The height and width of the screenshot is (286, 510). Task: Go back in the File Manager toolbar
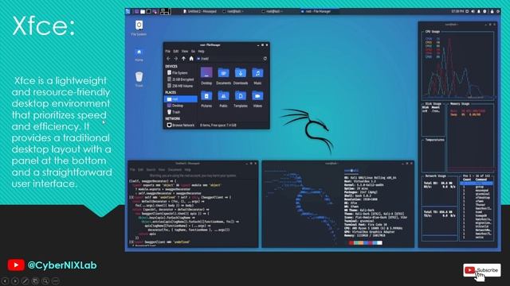pyautogui.click(x=168, y=59)
